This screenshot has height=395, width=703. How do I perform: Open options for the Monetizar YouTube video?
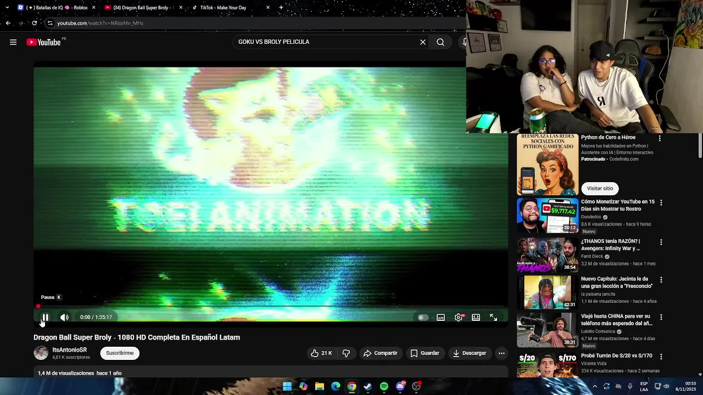661,202
